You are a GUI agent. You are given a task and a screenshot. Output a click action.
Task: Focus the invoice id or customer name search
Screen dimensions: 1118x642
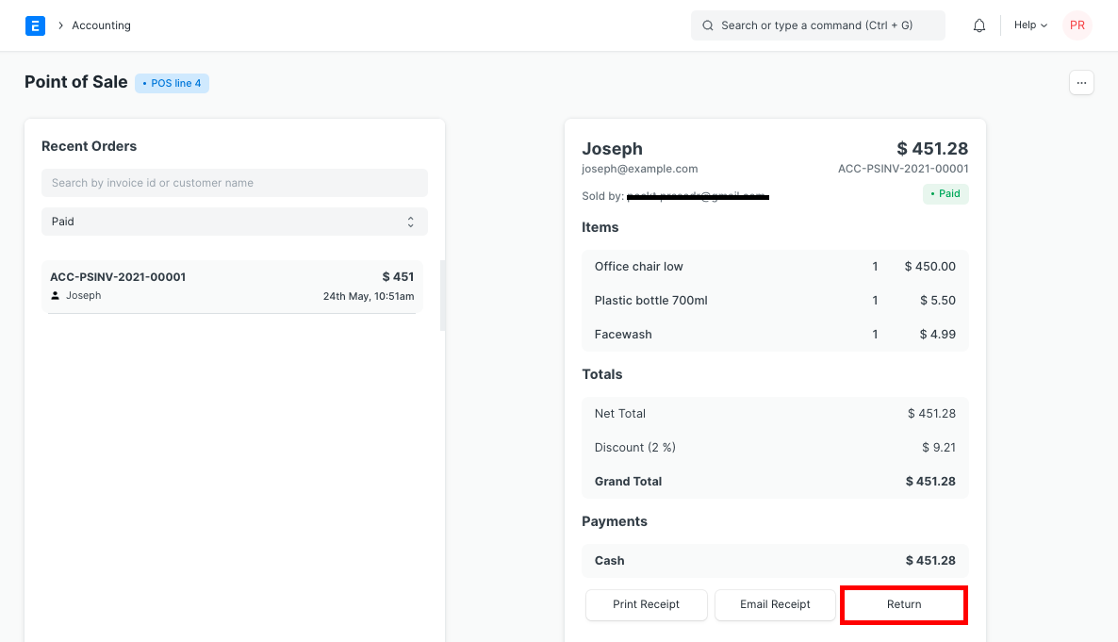pyautogui.click(x=235, y=183)
